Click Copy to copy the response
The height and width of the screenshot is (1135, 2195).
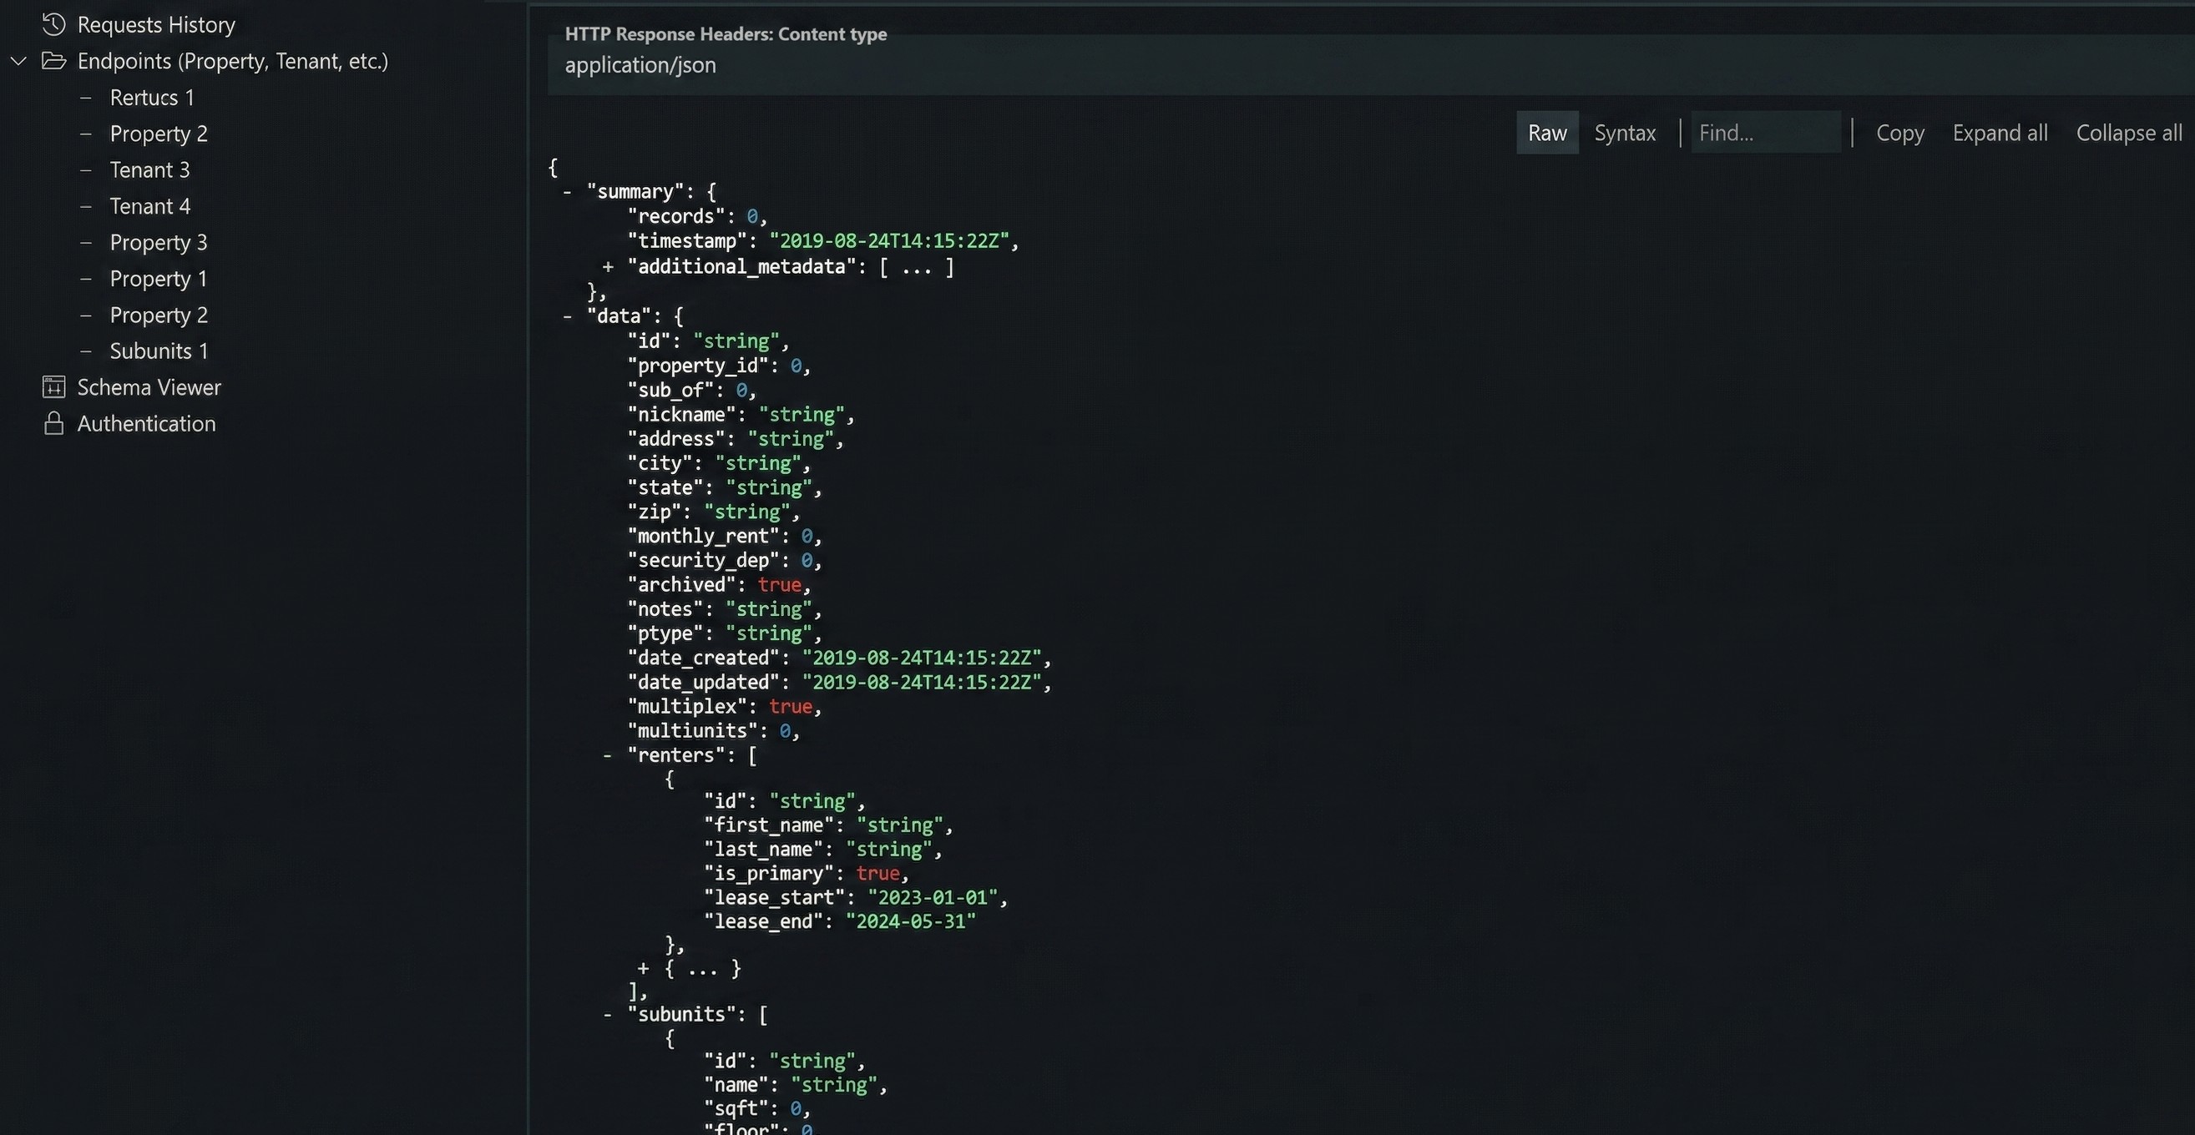1900,132
